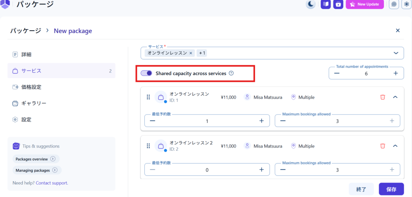The height and width of the screenshot is (197, 412).
Task: Grab the drag handle of オンラインレッスン ID 1
Action: pyautogui.click(x=148, y=97)
